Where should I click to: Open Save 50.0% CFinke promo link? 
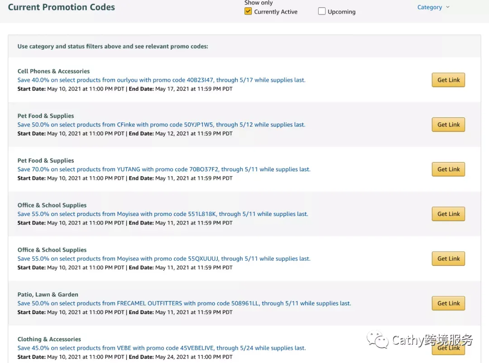(x=161, y=124)
